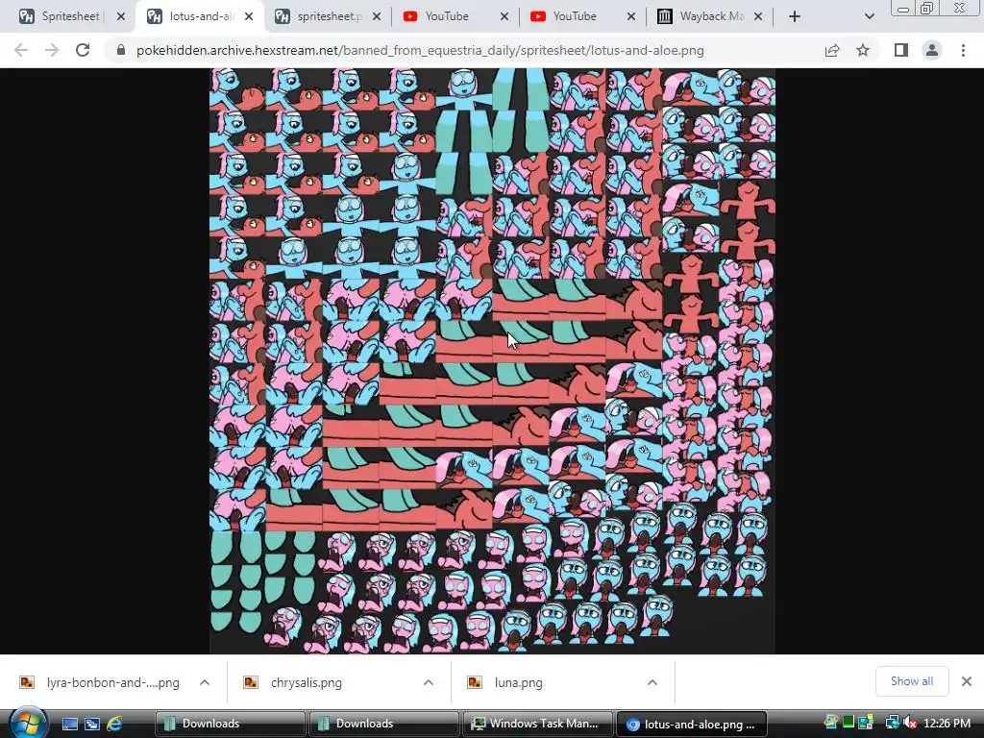Switch to Windows Task Manager in taskbar

[537, 724]
